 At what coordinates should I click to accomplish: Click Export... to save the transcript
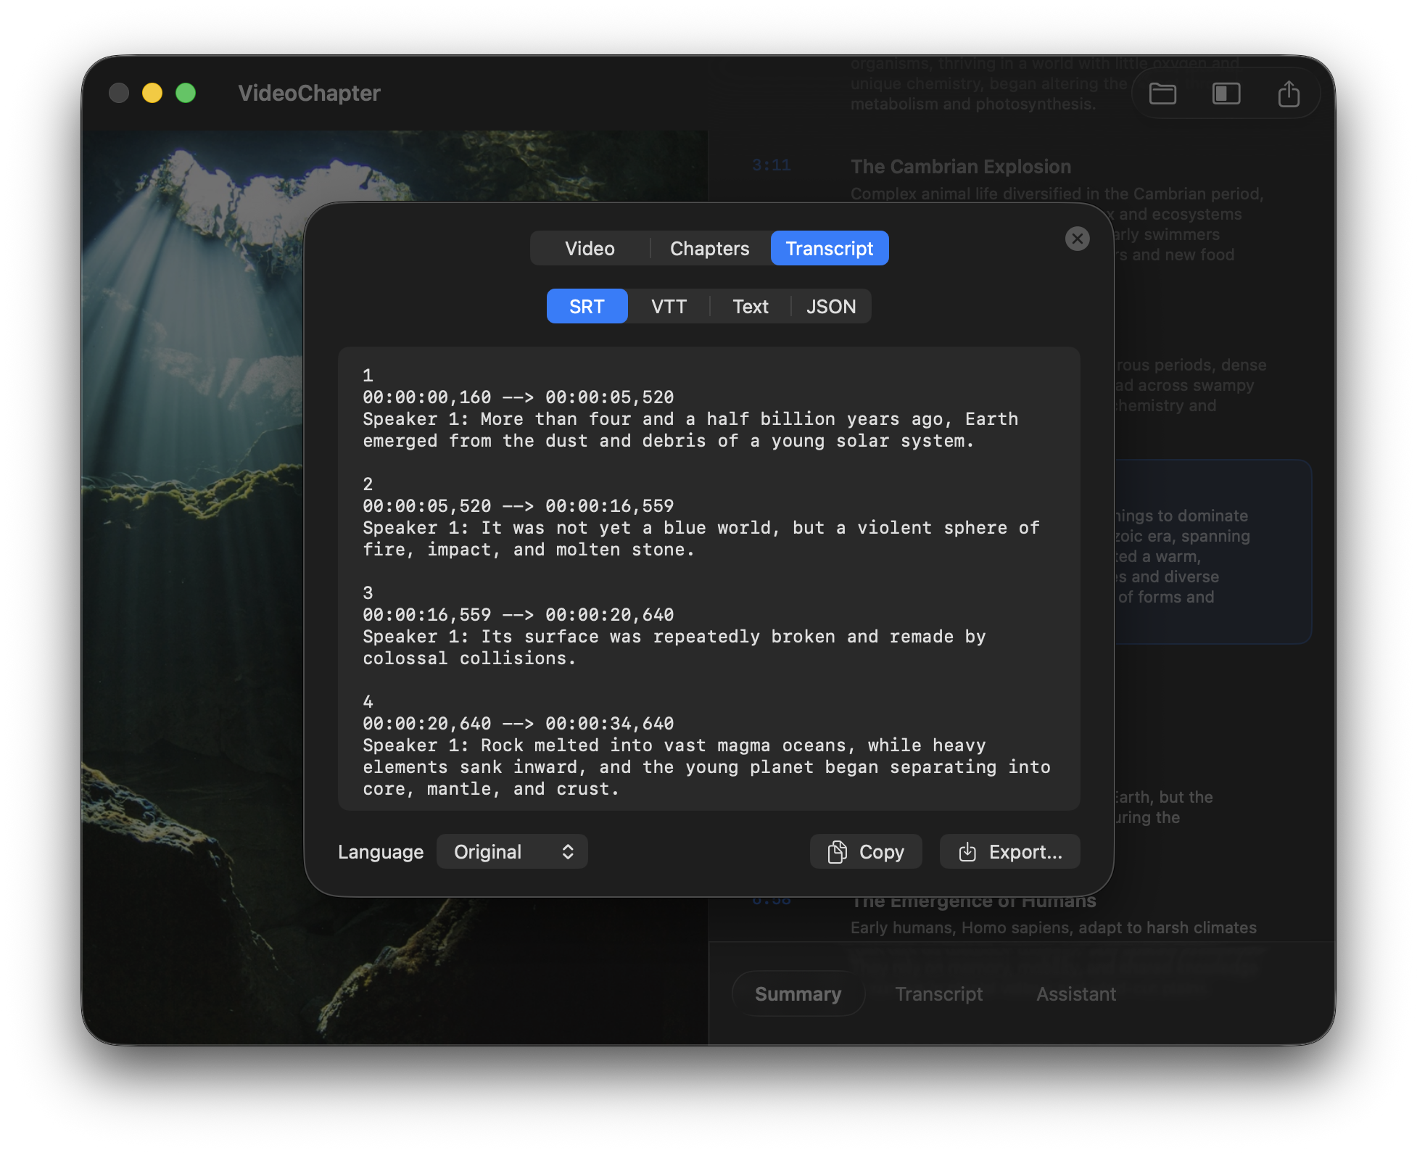point(1009,851)
